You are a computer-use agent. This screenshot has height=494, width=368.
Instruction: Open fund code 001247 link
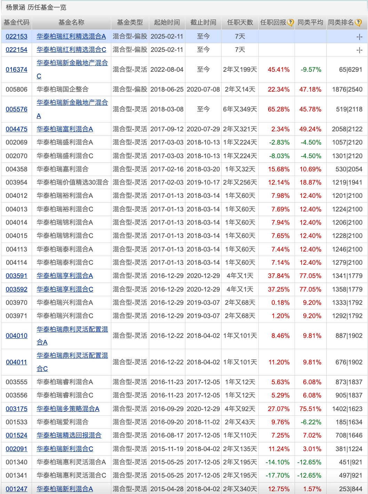click(x=16, y=489)
